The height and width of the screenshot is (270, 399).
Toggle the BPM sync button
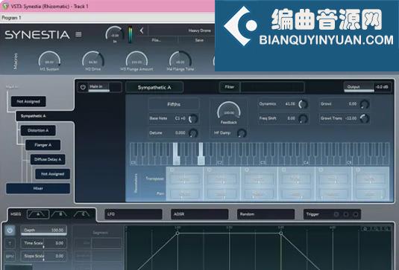10,257
